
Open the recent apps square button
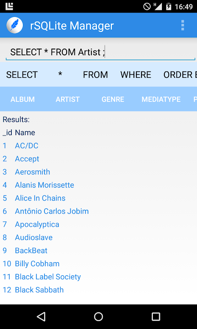click(156, 316)
